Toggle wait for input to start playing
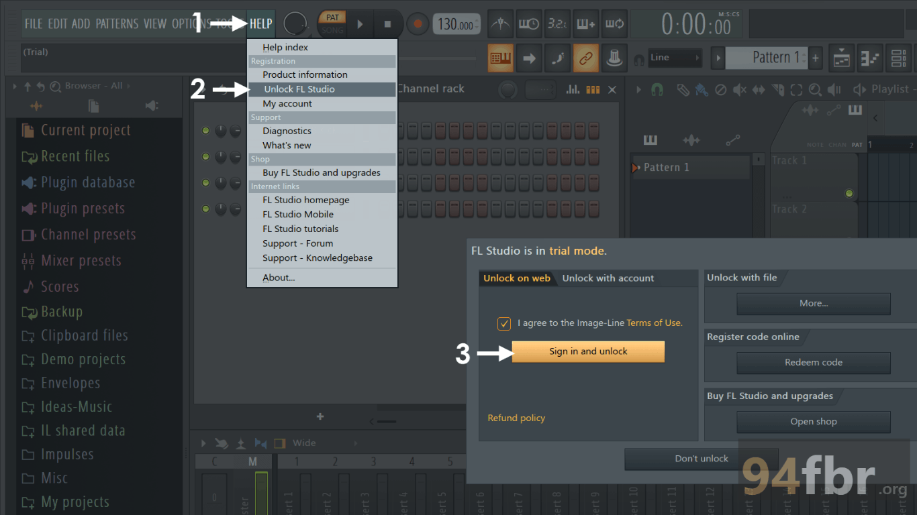 pyautogui.click(x=528, y=24)
